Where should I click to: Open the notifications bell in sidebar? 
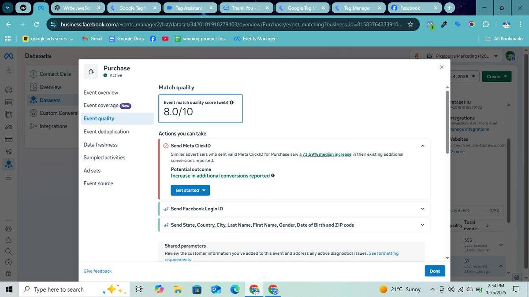point(8,240)
